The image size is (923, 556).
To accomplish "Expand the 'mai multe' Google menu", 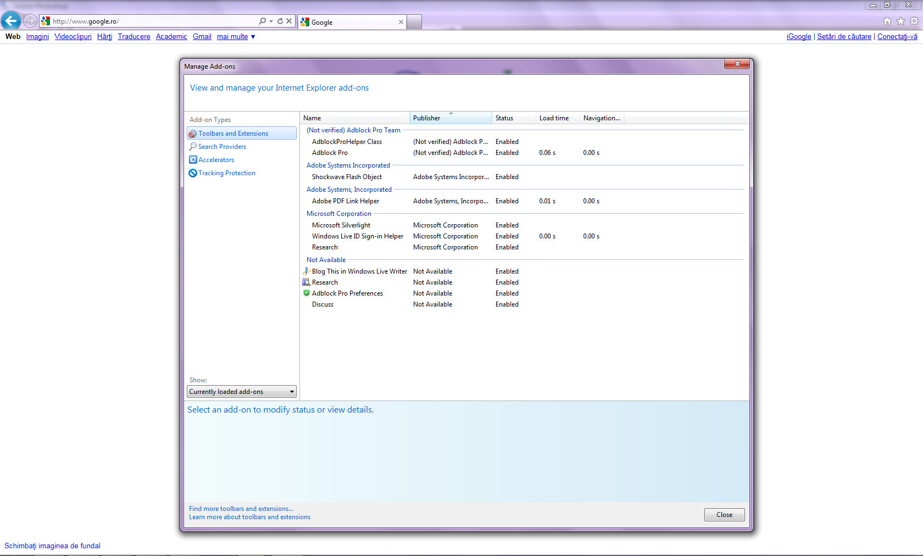I will (236, 37).
